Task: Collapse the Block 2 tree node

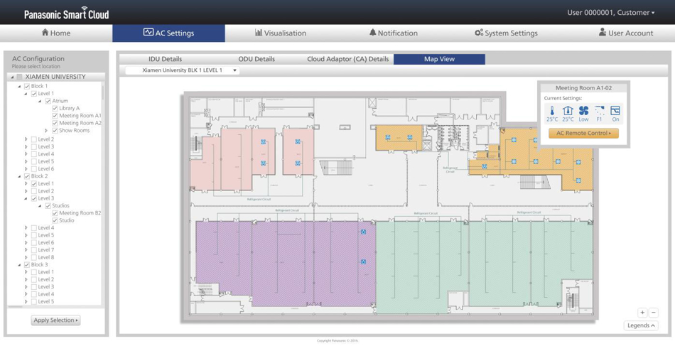Action: tap(19, 176)
